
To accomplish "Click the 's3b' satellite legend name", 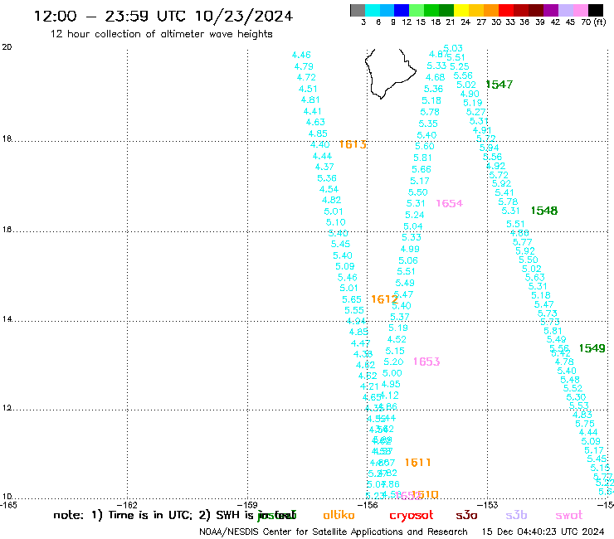I will pos(516,515).
